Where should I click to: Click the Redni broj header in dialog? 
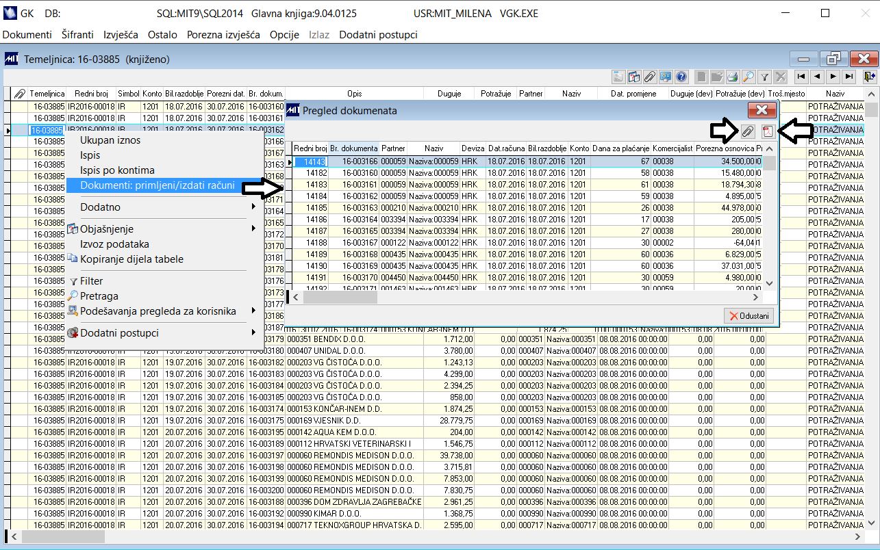(310, 148)
